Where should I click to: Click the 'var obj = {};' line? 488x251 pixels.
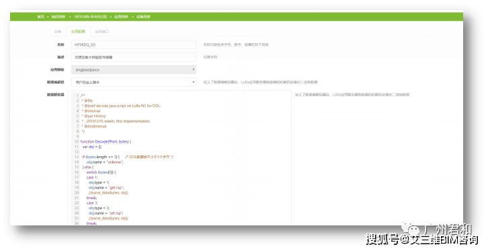92,147
